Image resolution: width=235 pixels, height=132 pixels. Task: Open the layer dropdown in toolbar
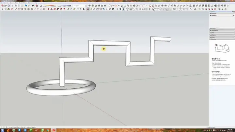tap(86, 6)
